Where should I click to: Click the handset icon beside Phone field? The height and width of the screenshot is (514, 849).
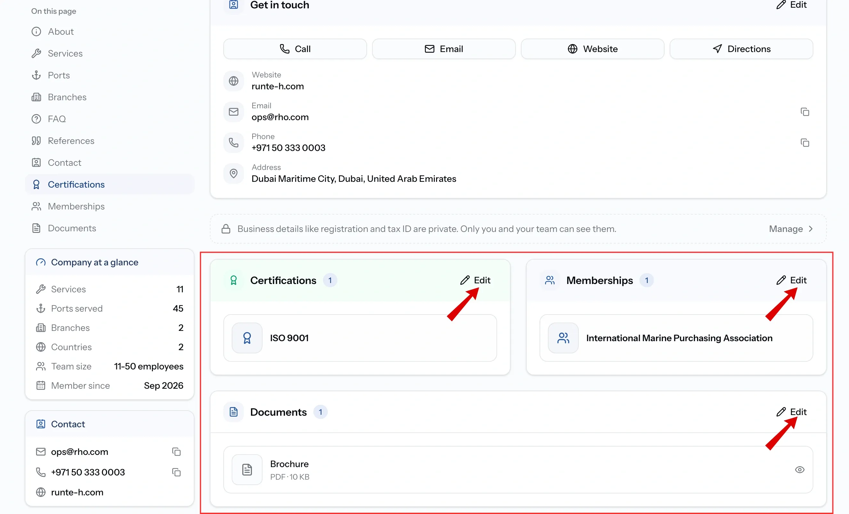(x=234, y=143)
